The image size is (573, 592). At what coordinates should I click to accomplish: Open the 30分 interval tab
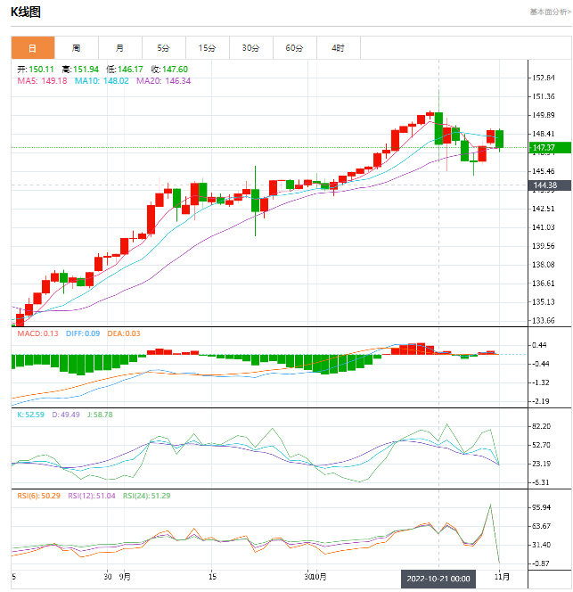click(251, 48)
